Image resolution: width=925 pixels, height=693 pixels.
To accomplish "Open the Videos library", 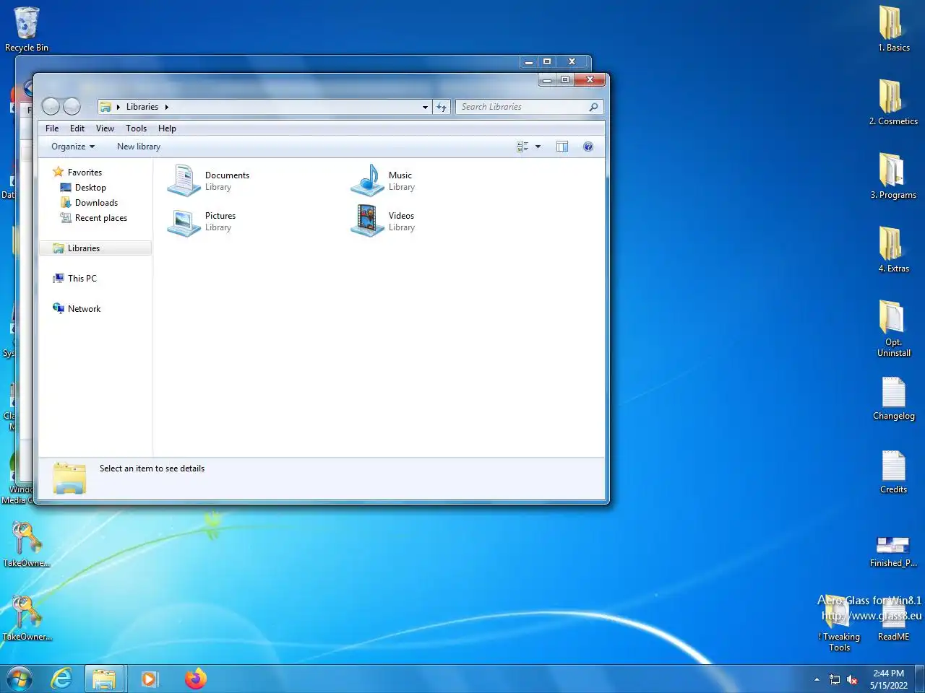I will [383, 221].
